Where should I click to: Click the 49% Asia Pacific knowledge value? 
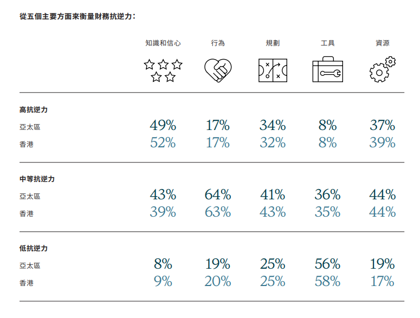click(163, 126)
